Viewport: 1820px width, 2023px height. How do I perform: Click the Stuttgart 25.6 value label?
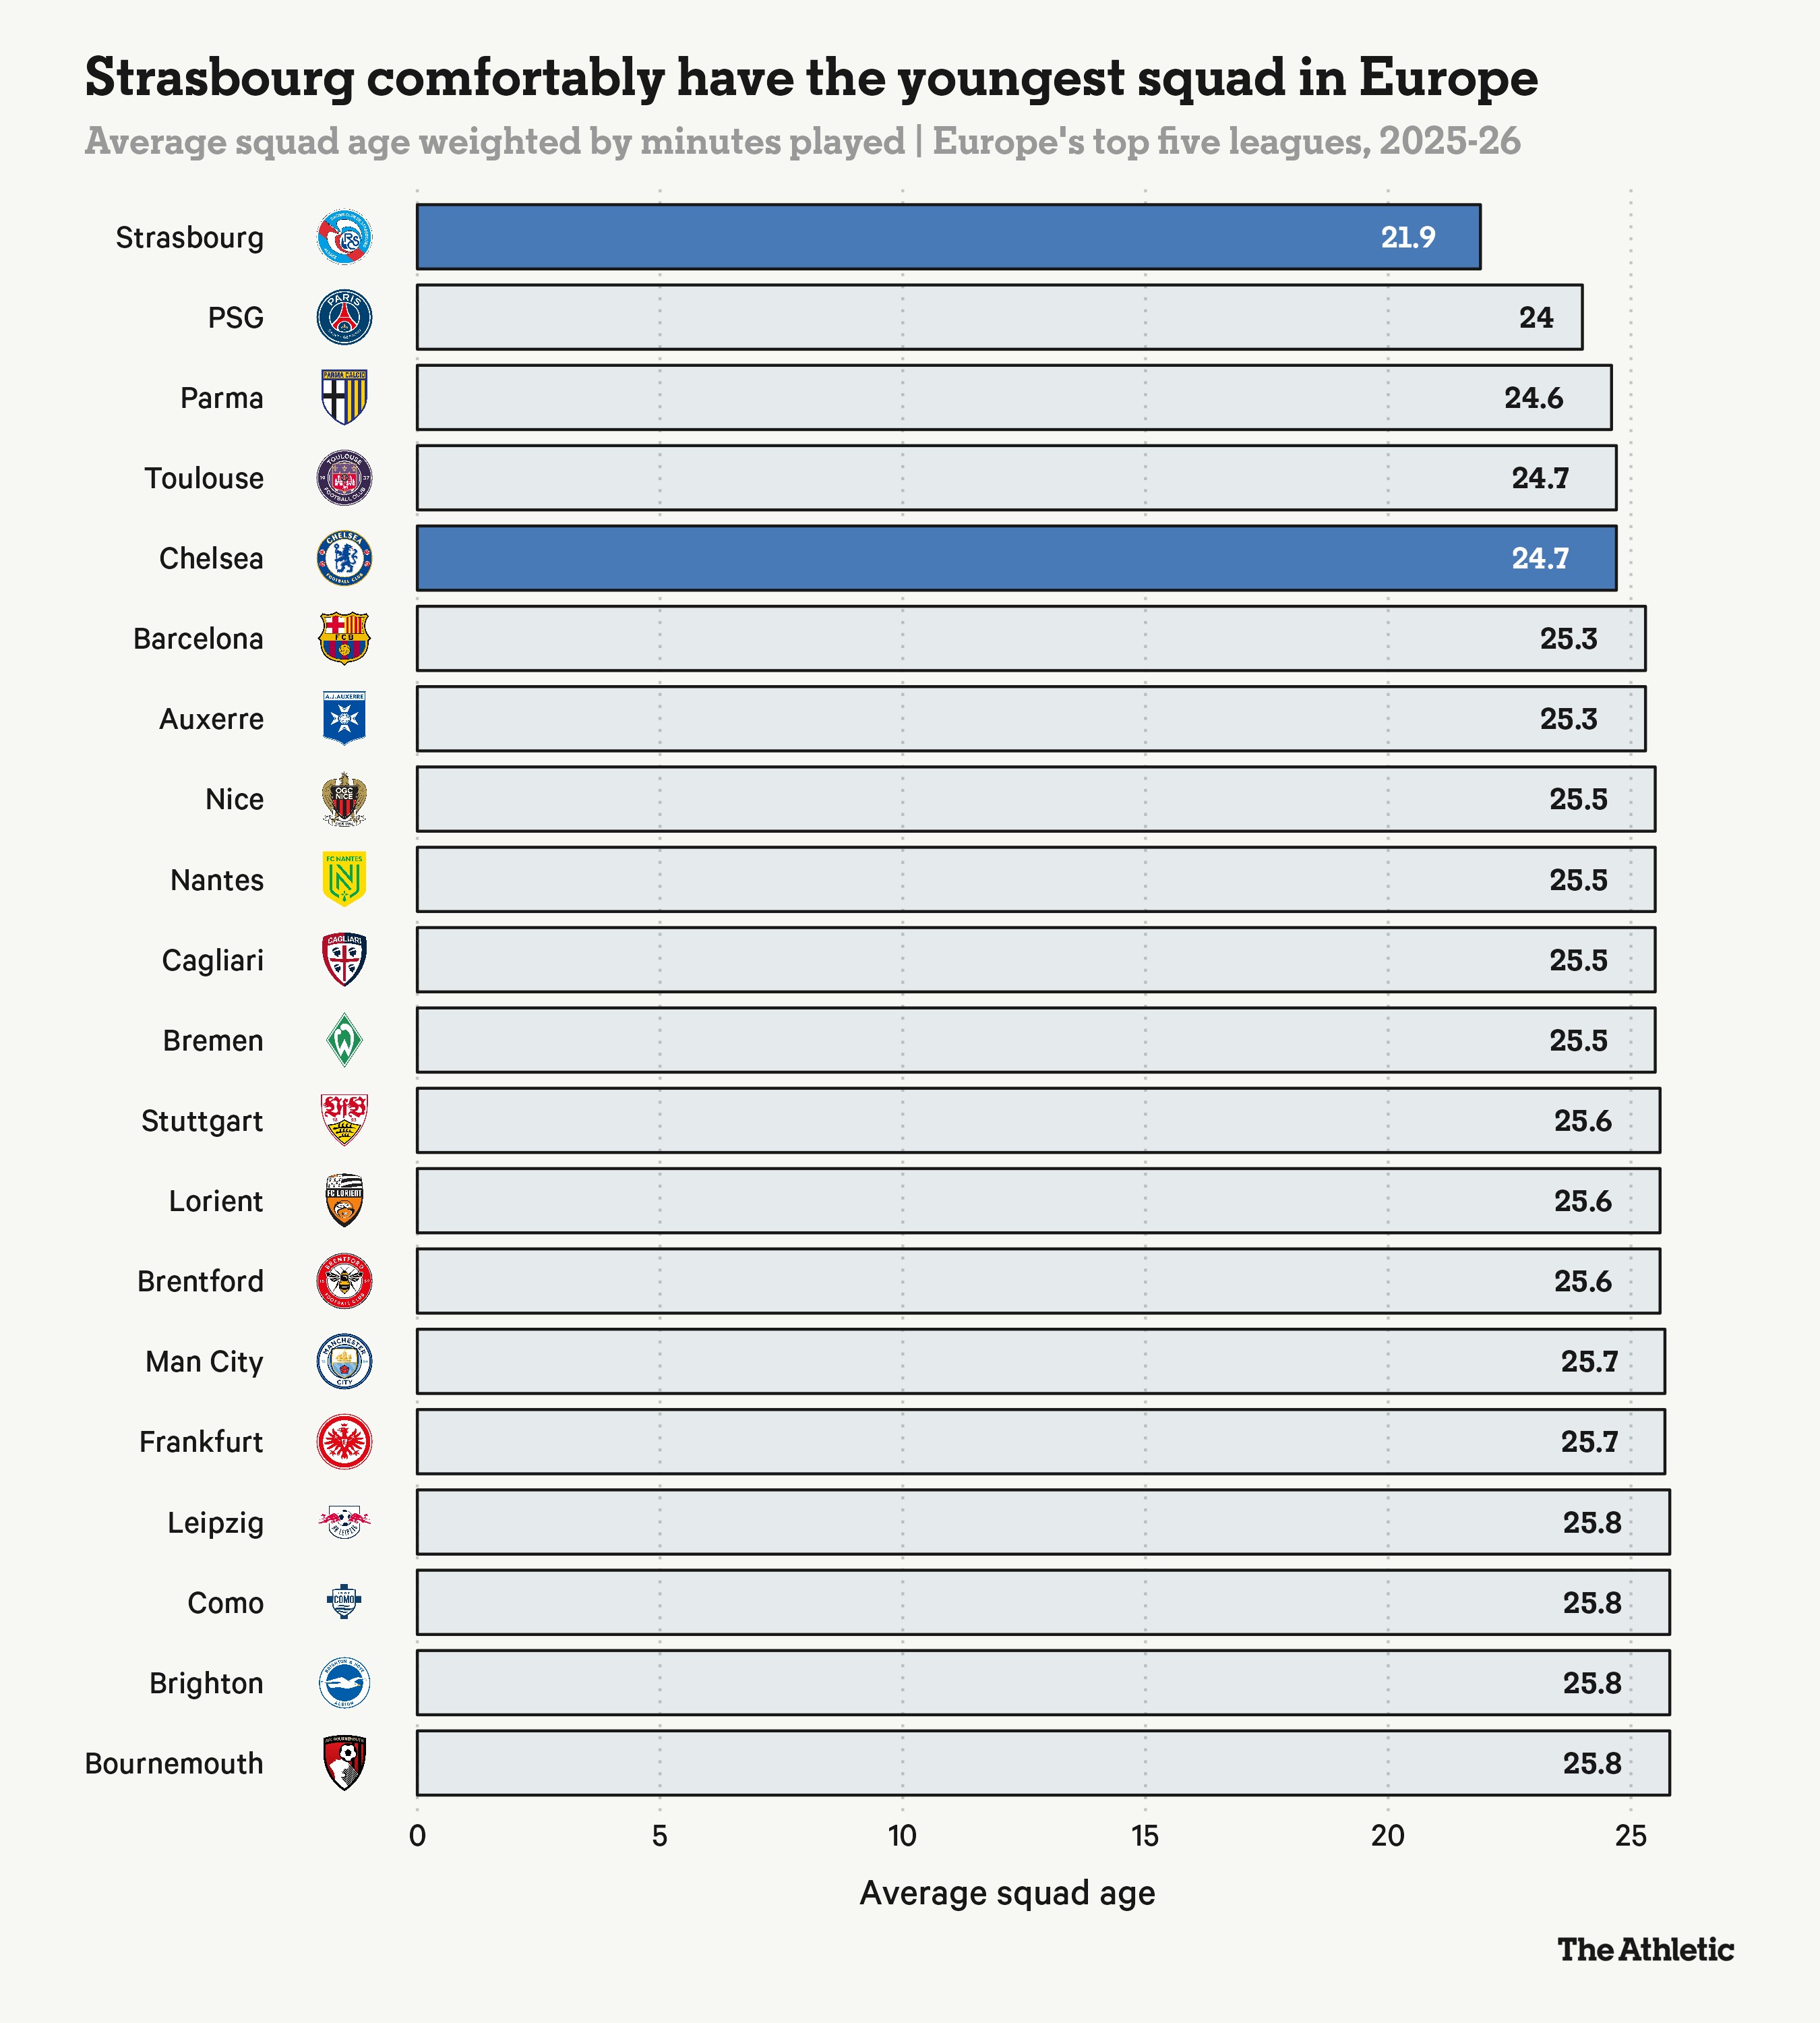coord(1582,1121)
